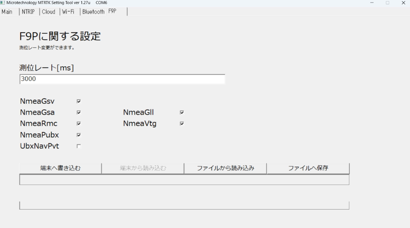
Task: Click the ファイルから読み込み button
Action: 225,168
